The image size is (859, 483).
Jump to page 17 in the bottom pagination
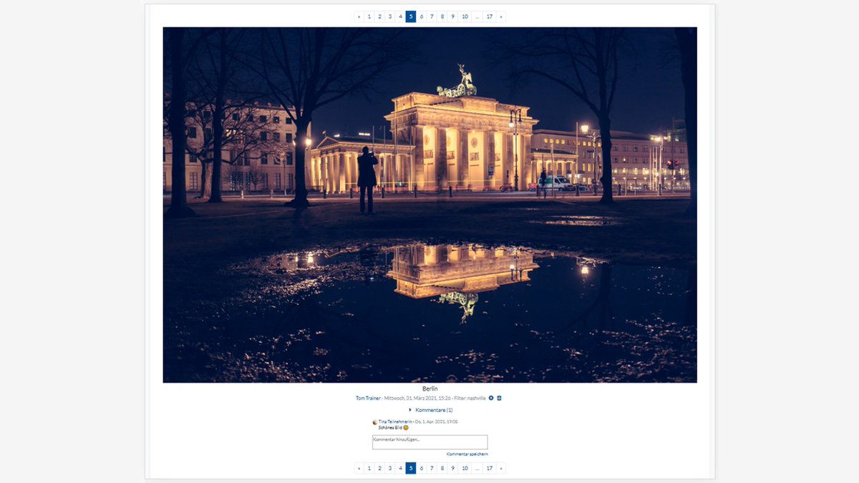click(x=490, y=468)
